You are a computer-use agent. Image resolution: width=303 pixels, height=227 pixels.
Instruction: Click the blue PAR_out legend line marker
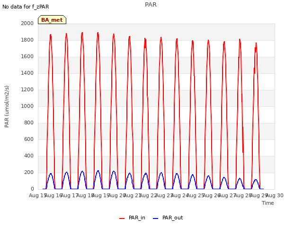(156, 218)
